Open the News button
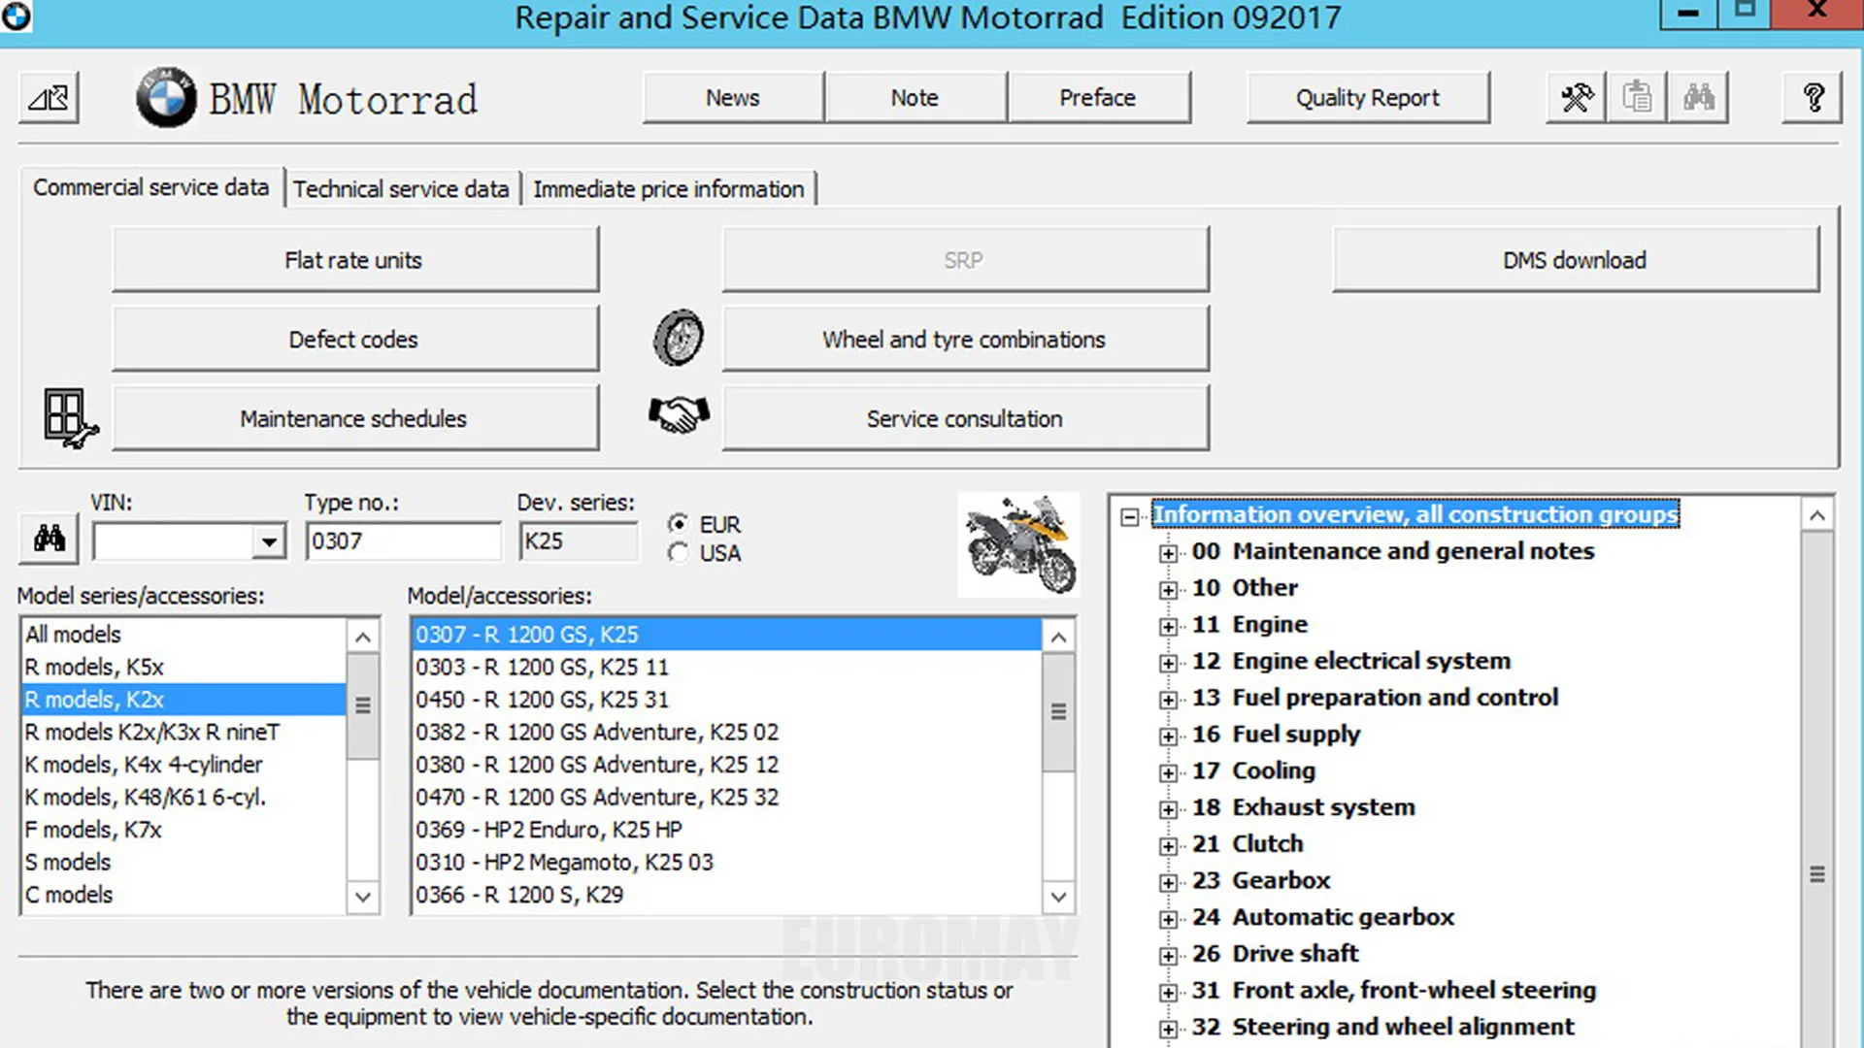This screenshot has height=1048, width=1864. (733, 98)
